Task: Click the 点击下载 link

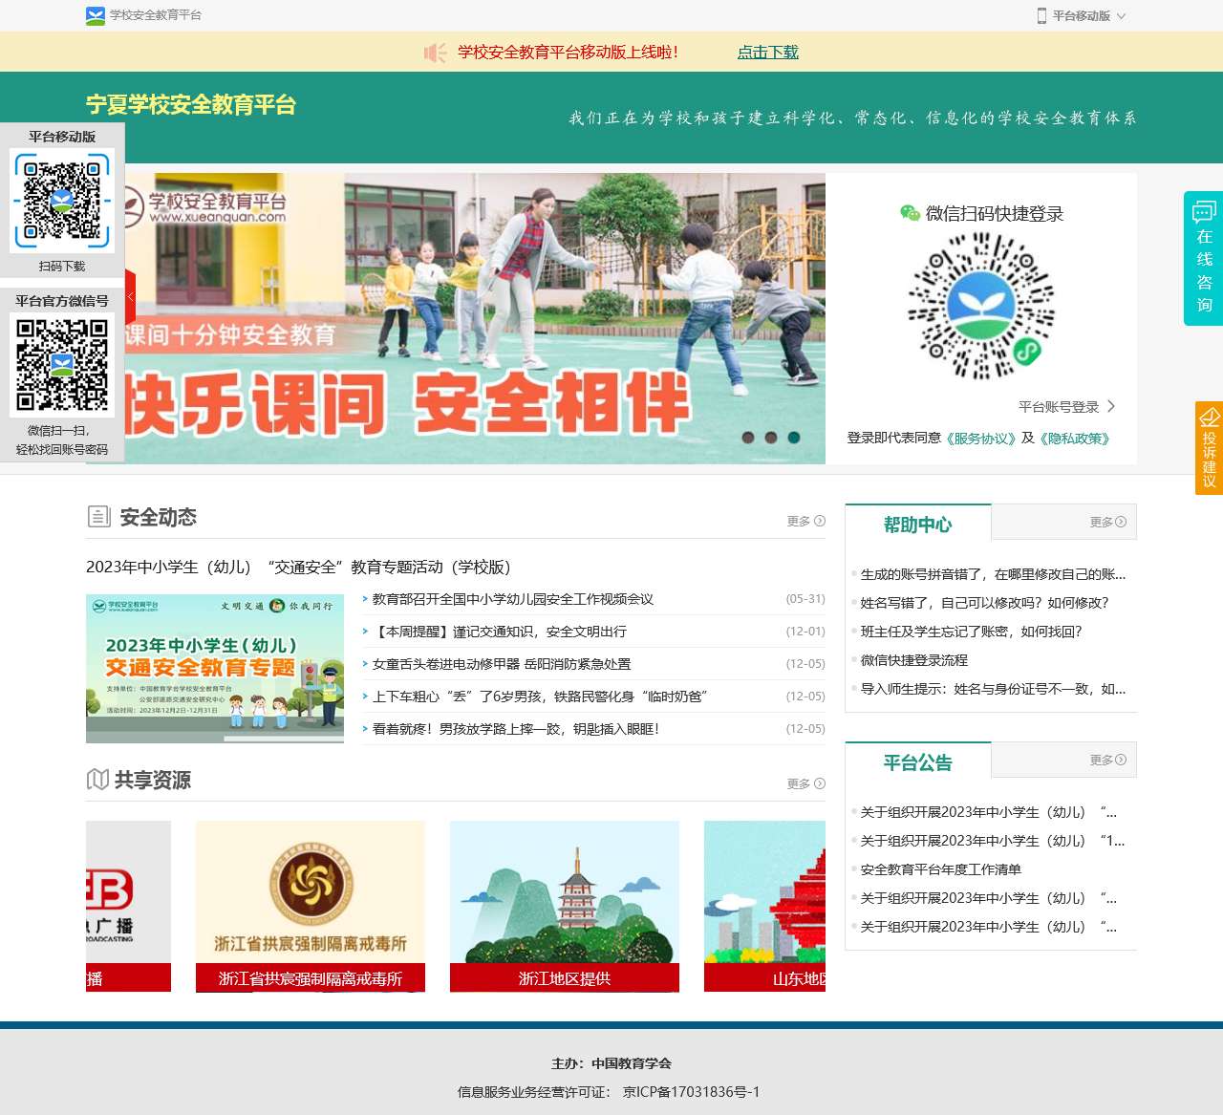Action: tap(767, 53)
